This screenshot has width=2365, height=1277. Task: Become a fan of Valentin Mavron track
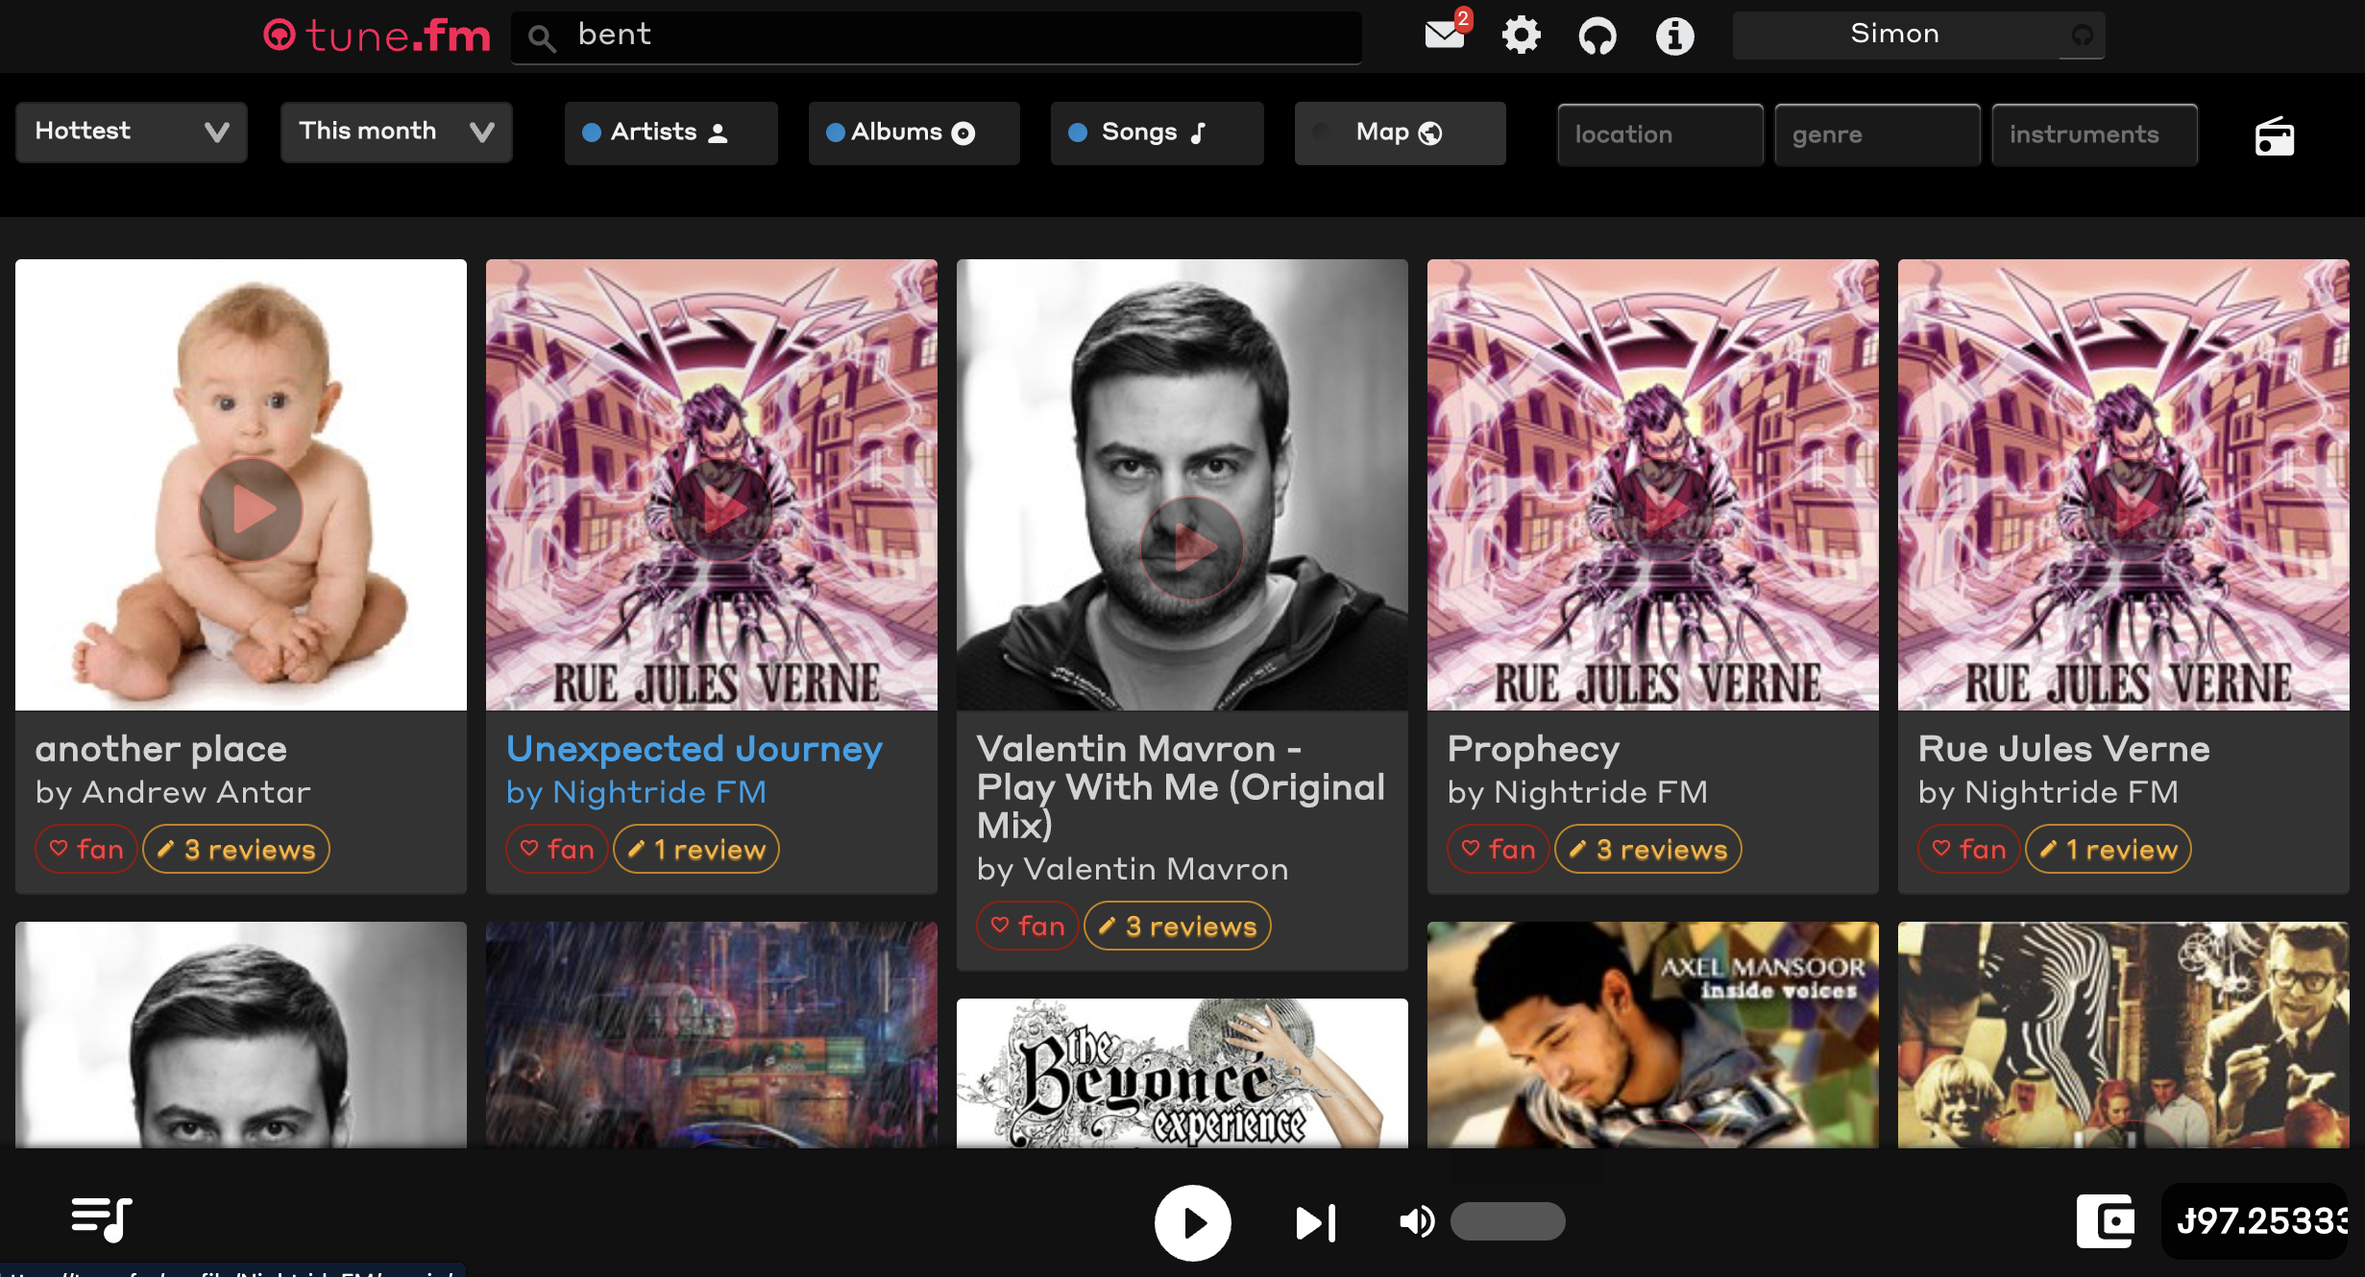pos(1028,927)
